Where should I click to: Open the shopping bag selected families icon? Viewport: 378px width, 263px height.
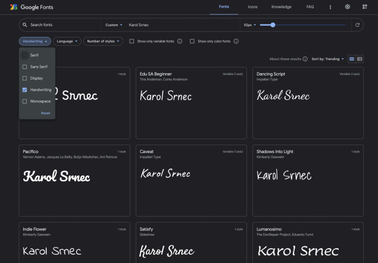pyautogui.click(x=364, y=7)
